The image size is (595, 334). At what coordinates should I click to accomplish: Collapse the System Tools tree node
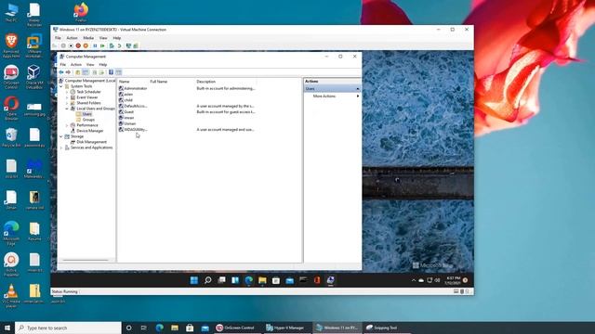click(x=61, y=86)
